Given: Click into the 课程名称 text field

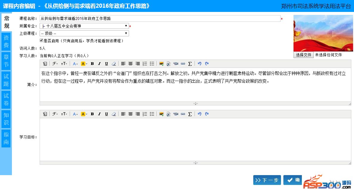Looking at the screenshot, I should point(160,18).
